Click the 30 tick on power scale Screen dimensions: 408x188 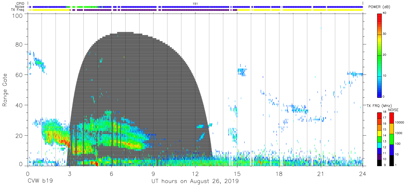[x=384, y=34]
